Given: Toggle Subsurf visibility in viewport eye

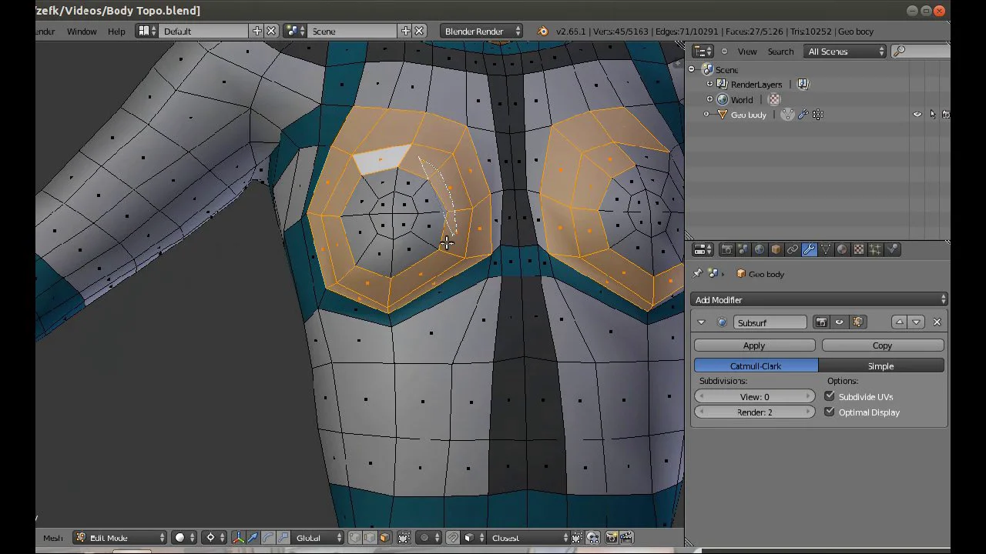Looking at the screenshot, I should tap(840, 322).
